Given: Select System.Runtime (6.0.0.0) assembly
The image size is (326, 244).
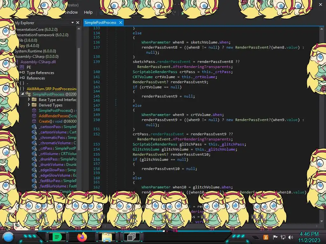Looking at the screenshot, I should 35,51.
